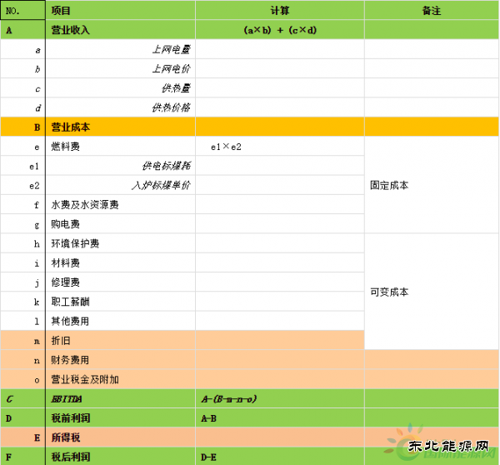Select the NO. column header cell

(22, 10)
